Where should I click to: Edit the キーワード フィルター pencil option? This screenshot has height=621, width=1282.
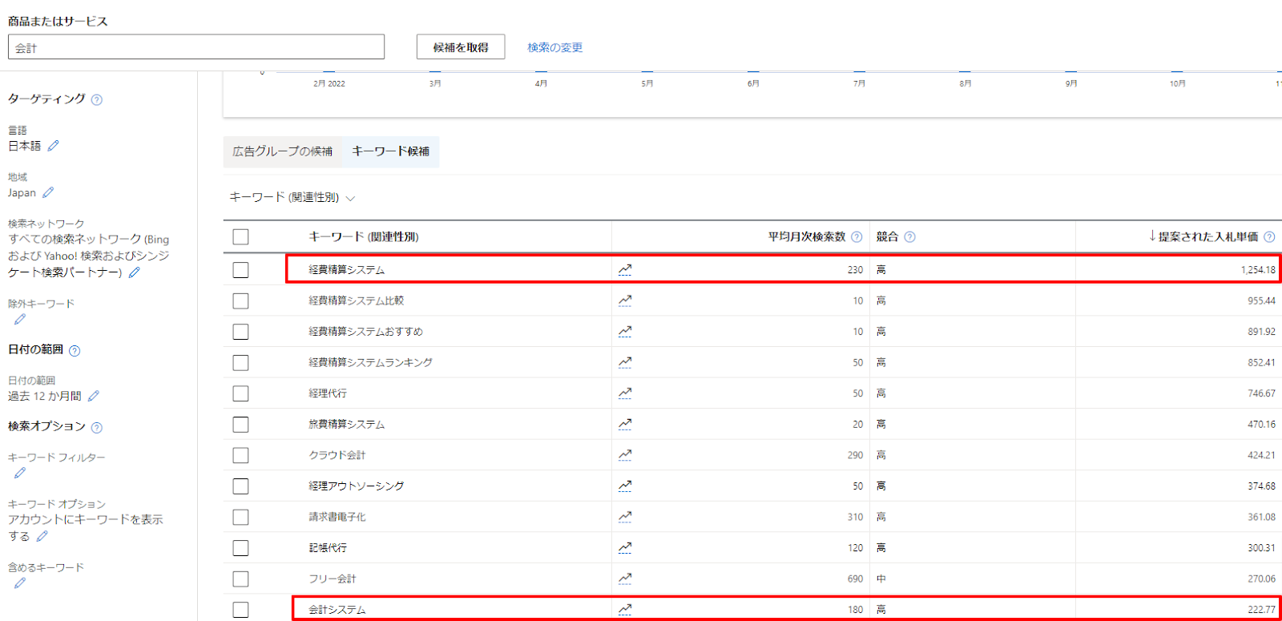pyautogui.click(x=20, y=474)
